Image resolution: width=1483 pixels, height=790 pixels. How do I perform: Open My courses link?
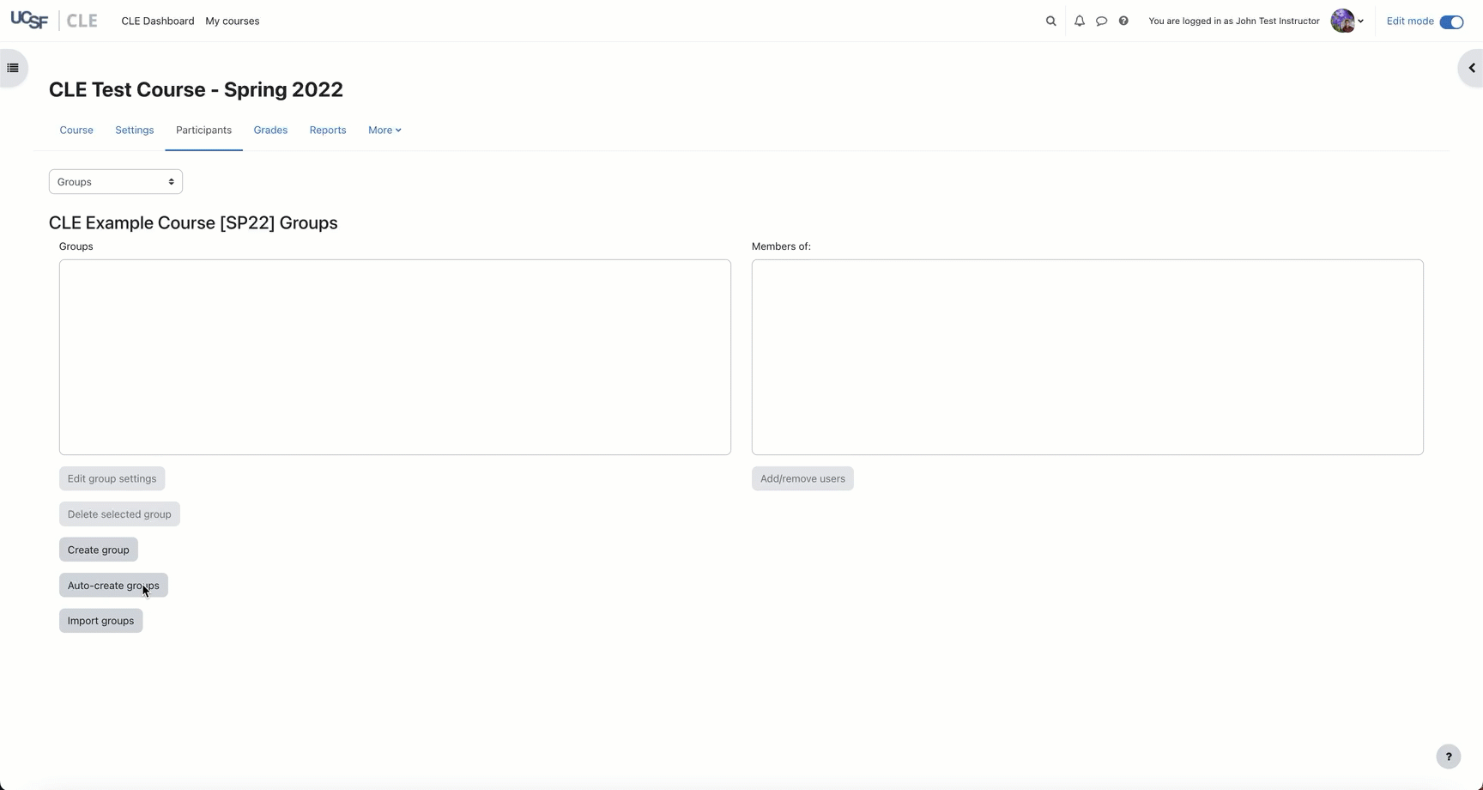click(x=232, y=21)
